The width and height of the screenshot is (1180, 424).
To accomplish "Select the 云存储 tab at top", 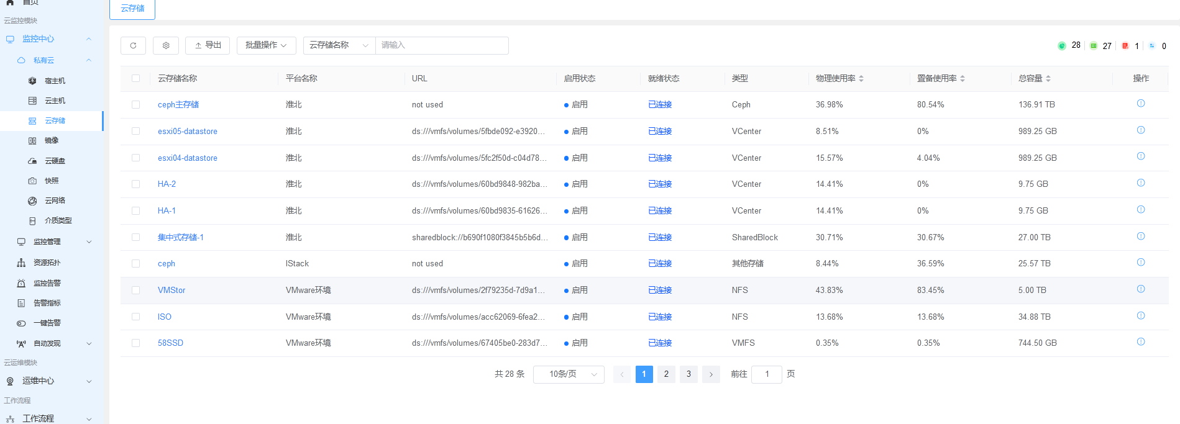I will pos(132,9).
